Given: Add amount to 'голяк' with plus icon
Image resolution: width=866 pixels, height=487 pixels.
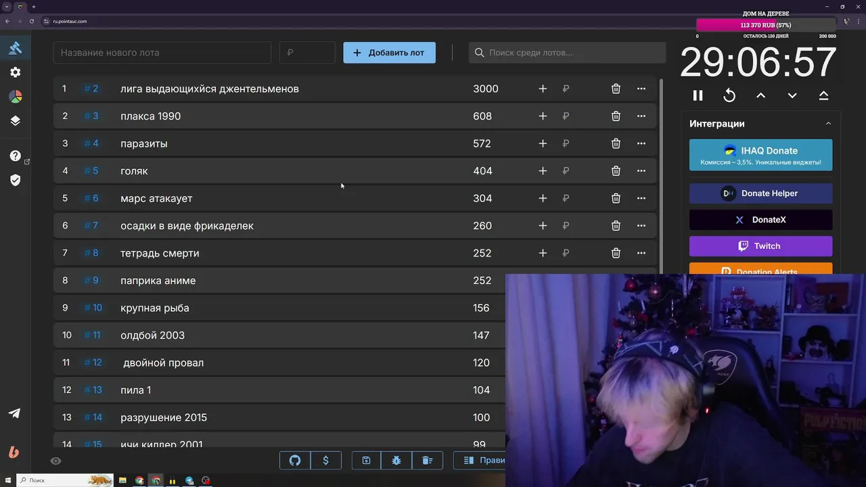Looking at the screenshot, I should [543, 171].
